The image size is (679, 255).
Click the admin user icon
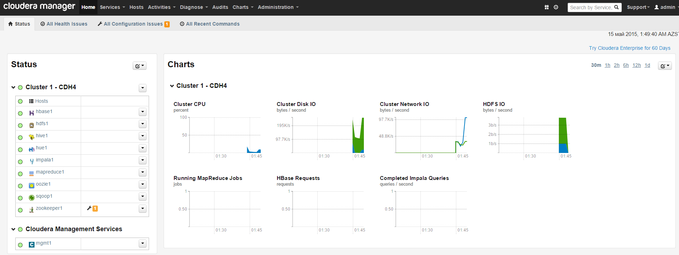tap(657, 7)
